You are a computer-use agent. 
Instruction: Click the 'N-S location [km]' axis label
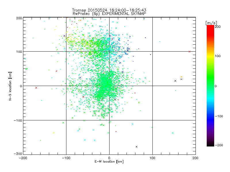click(x=10, y=86)
